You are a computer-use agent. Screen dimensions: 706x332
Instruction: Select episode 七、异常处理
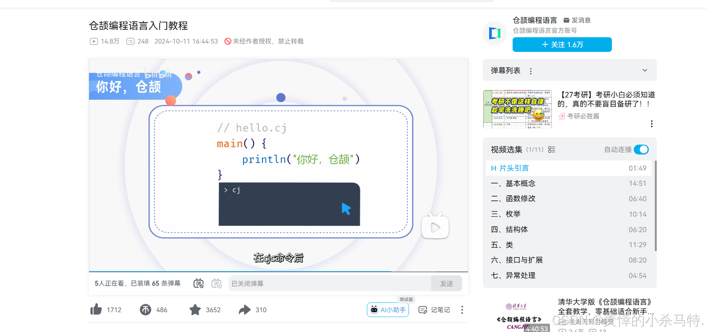(x=569, y=275)
